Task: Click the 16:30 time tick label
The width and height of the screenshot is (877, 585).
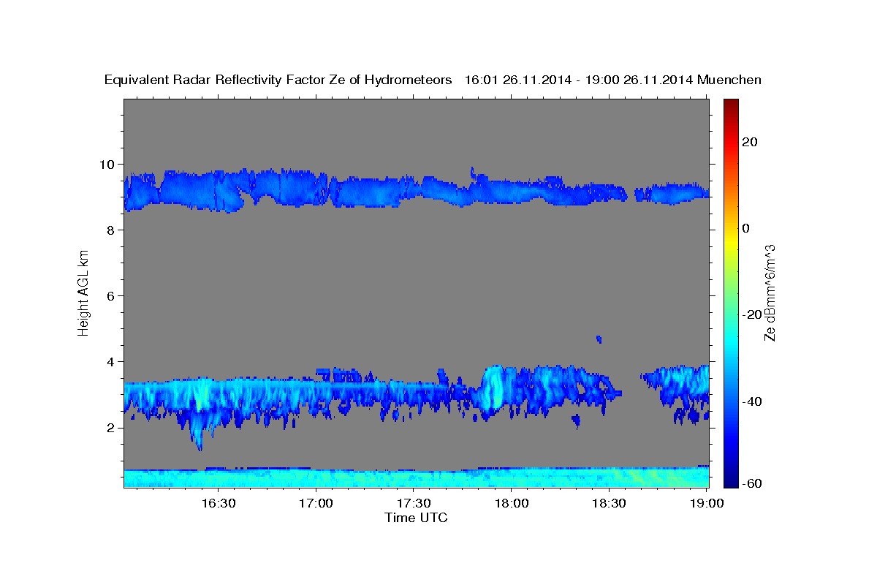Action: (x=219, y=503)
